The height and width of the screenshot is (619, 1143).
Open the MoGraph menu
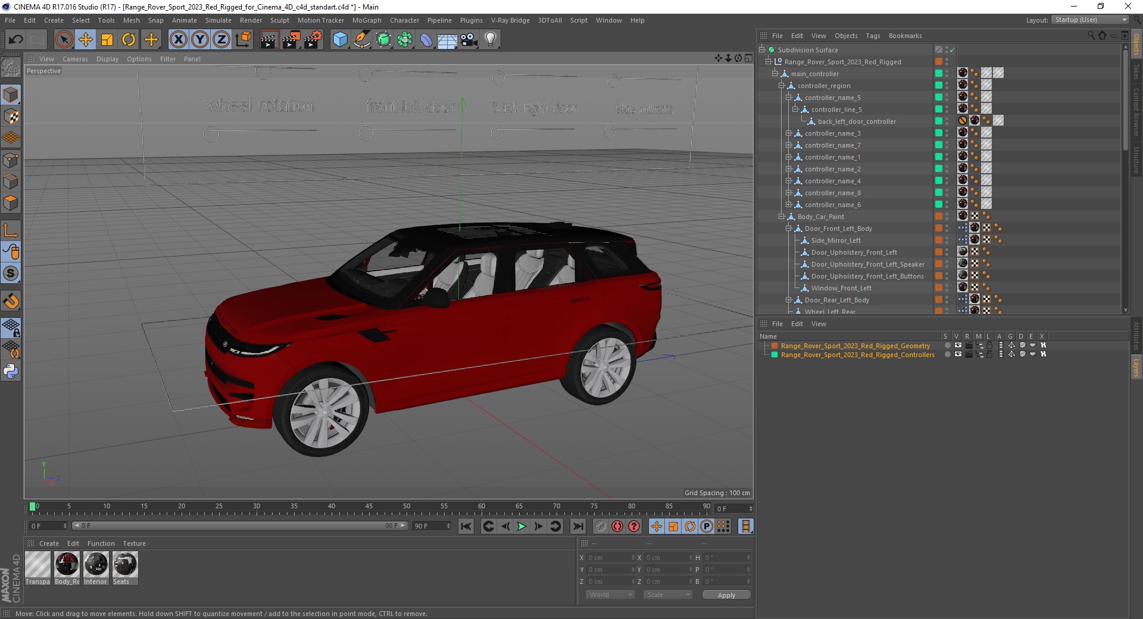point(367,20)
